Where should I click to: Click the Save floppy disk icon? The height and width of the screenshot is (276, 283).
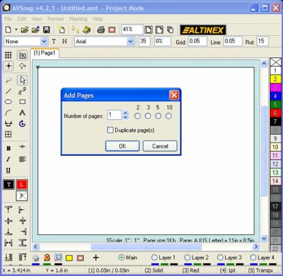pyautogui.click(x=46, y=29)
